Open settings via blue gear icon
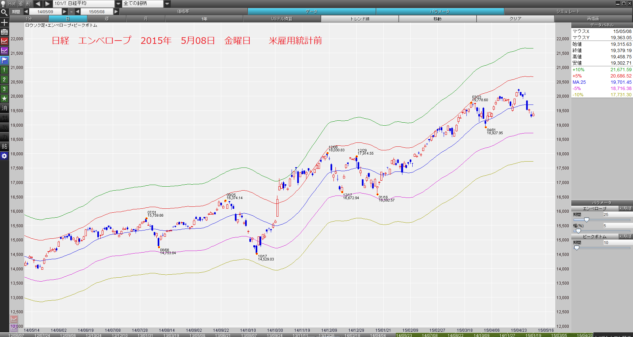Image resolution: width=633 pixels, height=337 pixels. click(x=4, y=156)
